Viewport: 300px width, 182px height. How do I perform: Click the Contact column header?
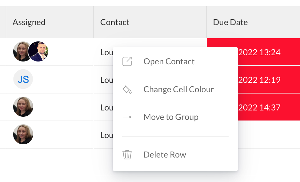click(x=115, y=22)
